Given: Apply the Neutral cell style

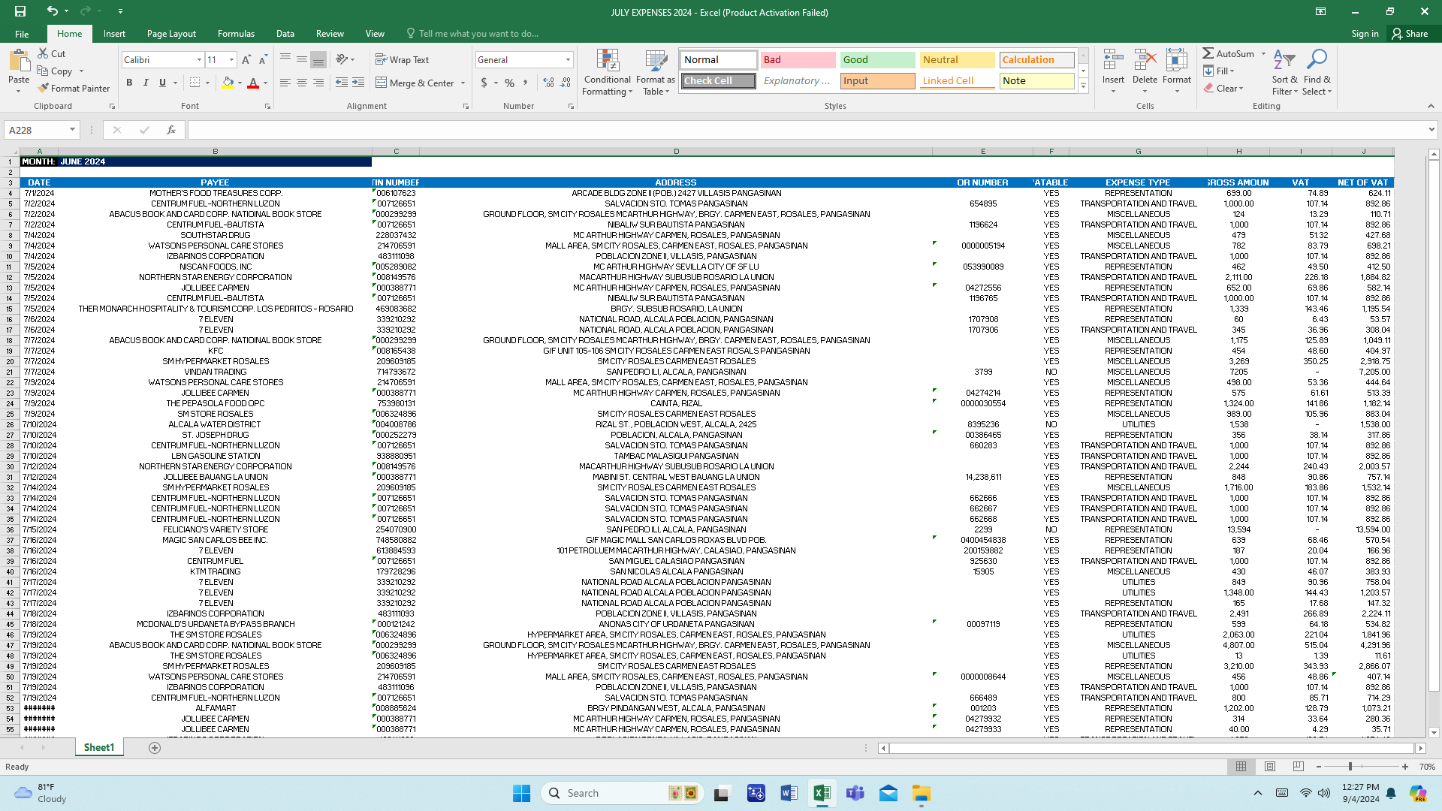Looking at the screenshot, I should tap(957, 60).
